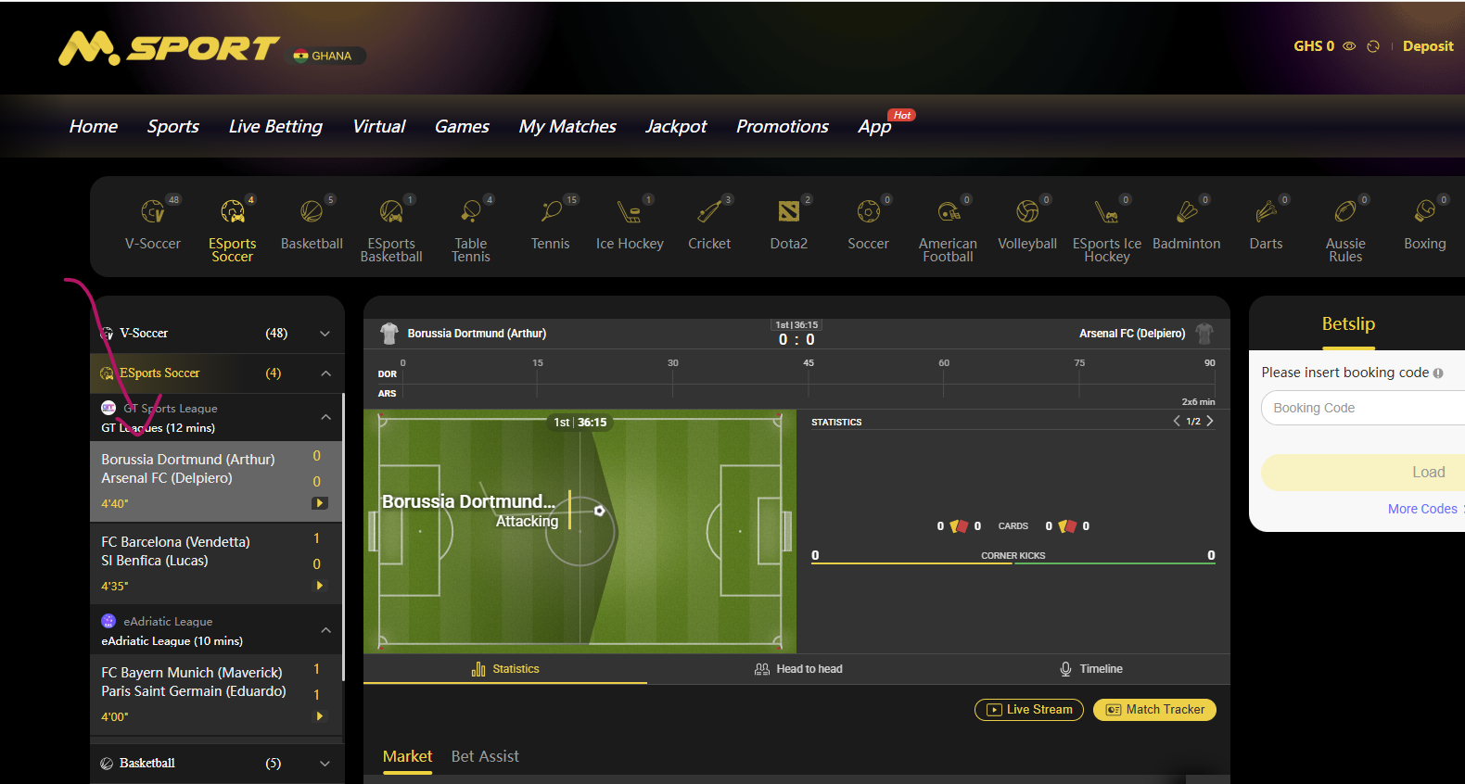1465x784 pixels.
Task: Go to the Home menu
Action: (94, 127)
